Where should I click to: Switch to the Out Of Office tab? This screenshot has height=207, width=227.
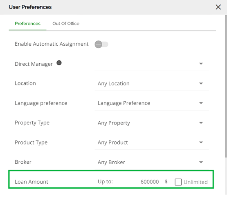click(x=66, y=24)
